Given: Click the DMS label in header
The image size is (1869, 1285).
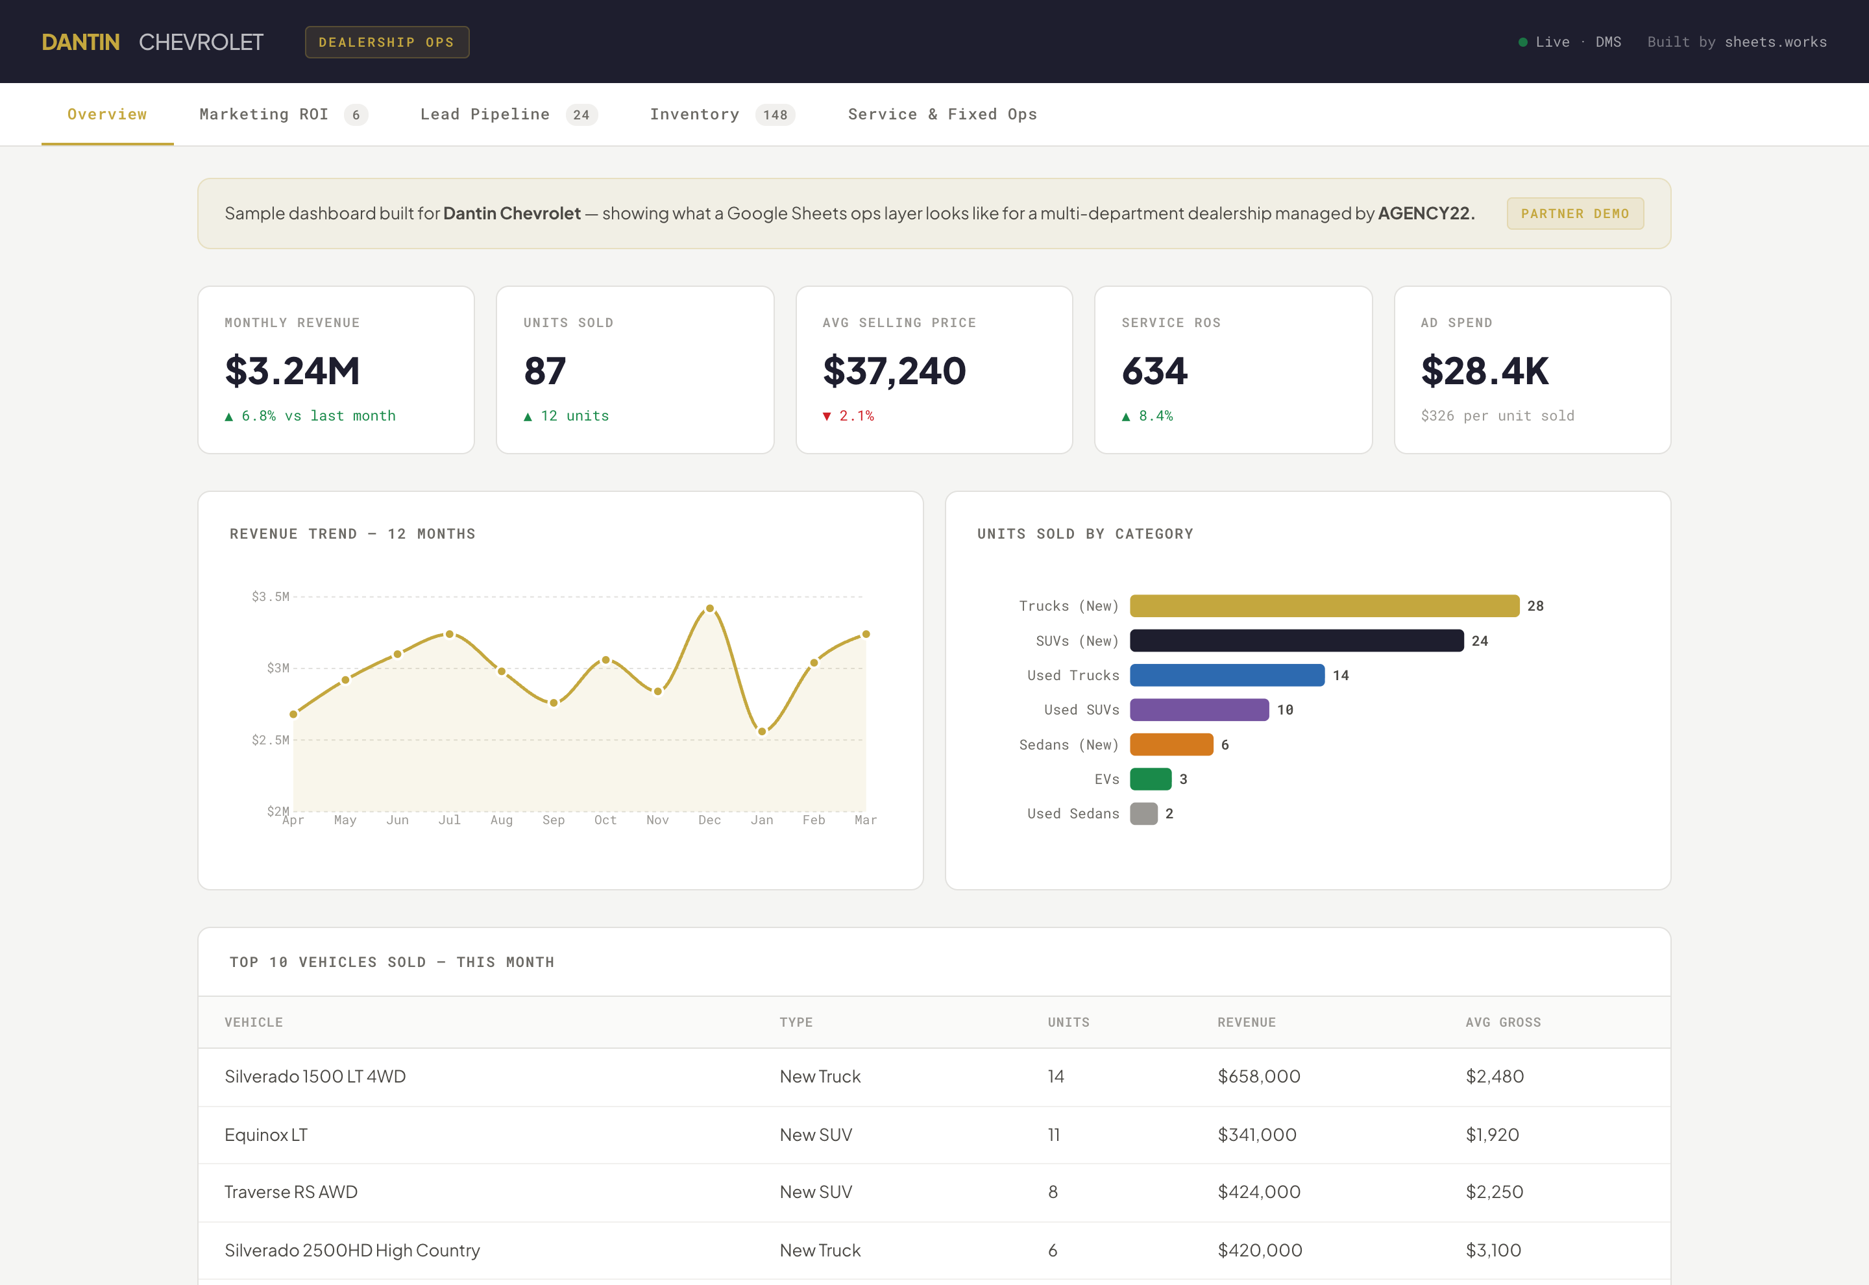Looking at the screenshot, I should click(1608, 42).
